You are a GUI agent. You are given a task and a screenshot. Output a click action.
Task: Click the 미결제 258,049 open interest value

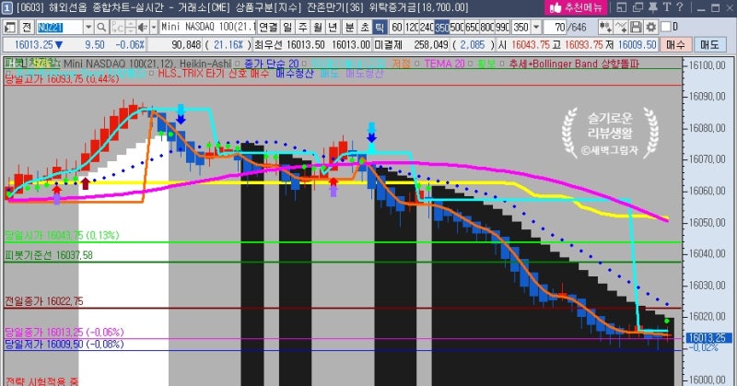(431, 45)
